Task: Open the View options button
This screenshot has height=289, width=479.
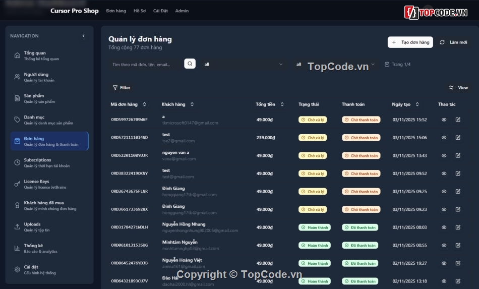Action: pos(458,88)
